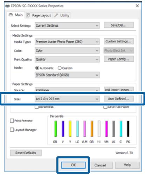Click the User Defined... button
The width and height of the screenshot is (145, 175).
click(119, 99)
